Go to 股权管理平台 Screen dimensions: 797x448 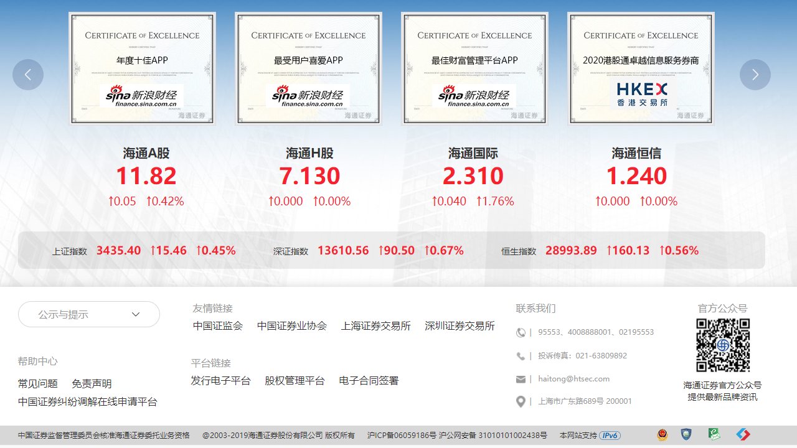[x=295, y=381]
